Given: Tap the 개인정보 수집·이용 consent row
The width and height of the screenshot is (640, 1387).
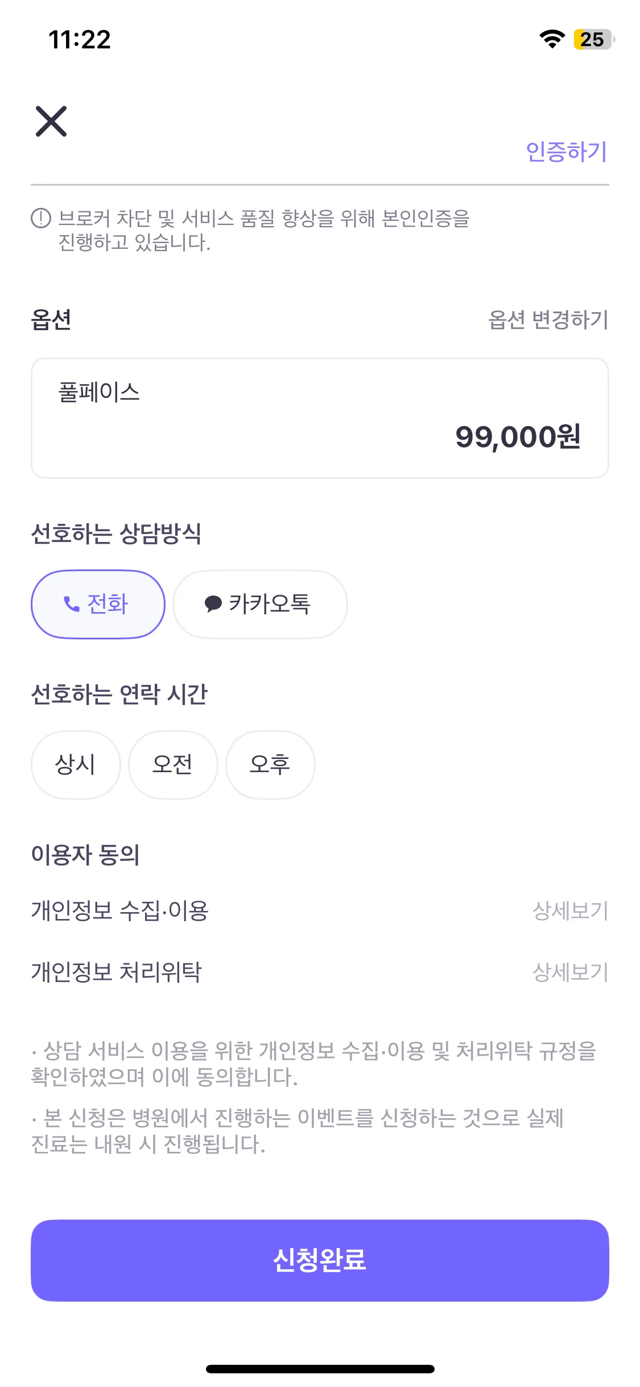Looking at the screenshot, I should (x=120, y=911).
